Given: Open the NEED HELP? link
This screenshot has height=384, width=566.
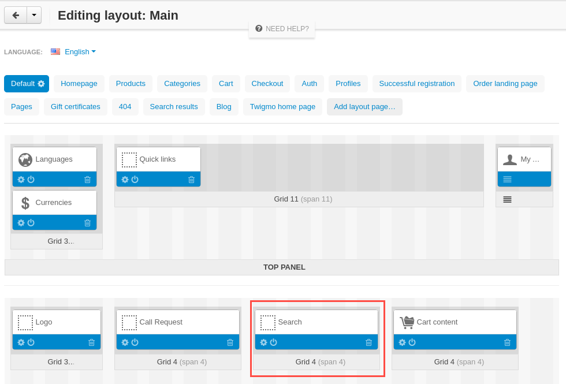Looking at the screenshot, I should click(x=282, y=29).
